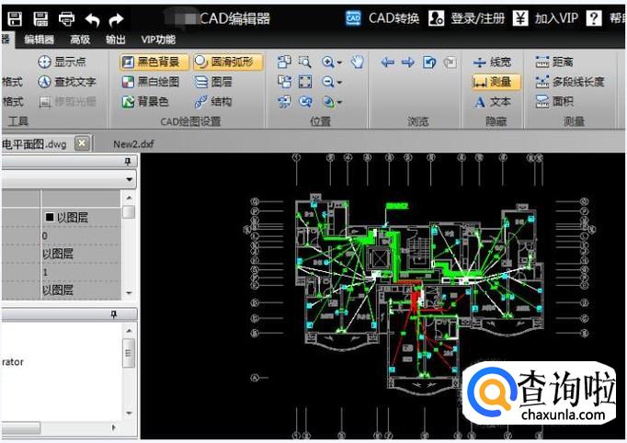This screenshot has height=443, width=627.
Task: Click the zoom-in magnifier icon
Action: 328,62
